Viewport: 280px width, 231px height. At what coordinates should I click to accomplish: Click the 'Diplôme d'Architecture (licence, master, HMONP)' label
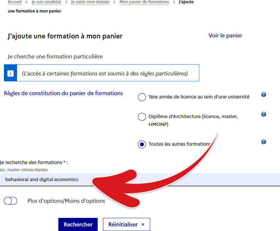[x=193, y=120]
